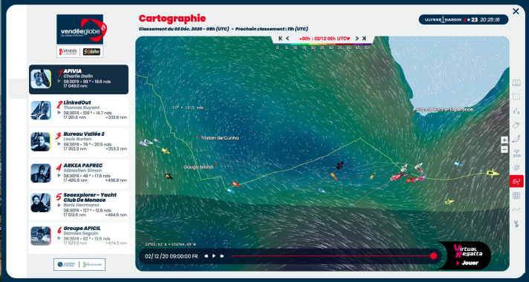Screen dimensions: 529x282
Task: Click the timeline rewind button
Action: click(x=206, y=256)
